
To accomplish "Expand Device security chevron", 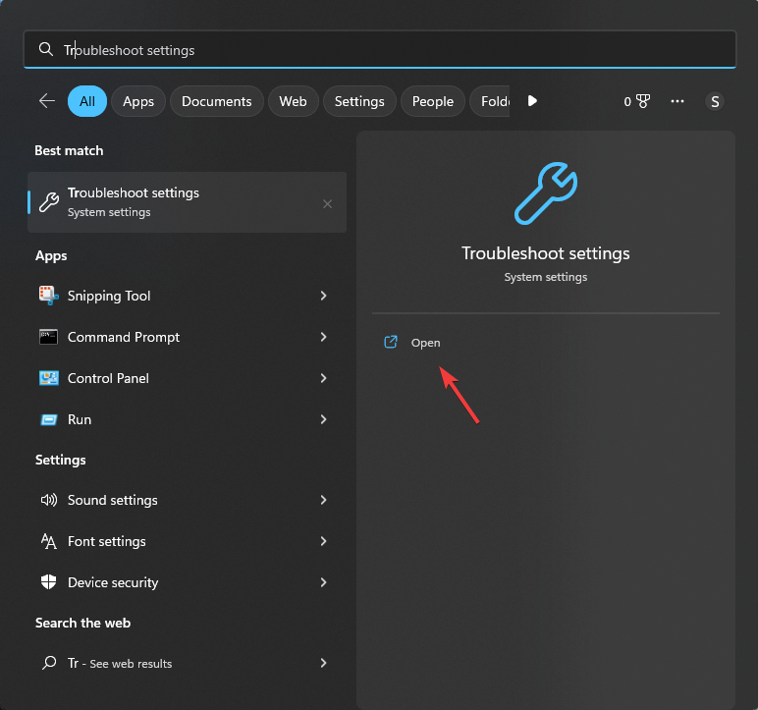I will 323,582.
